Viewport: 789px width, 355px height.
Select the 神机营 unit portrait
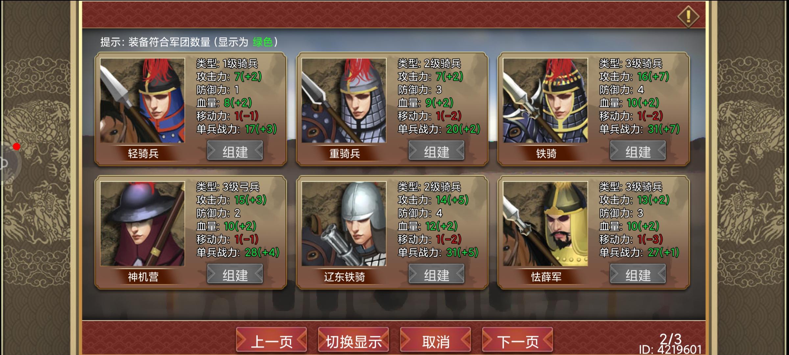pyautogui.click(x=142, y=224)
